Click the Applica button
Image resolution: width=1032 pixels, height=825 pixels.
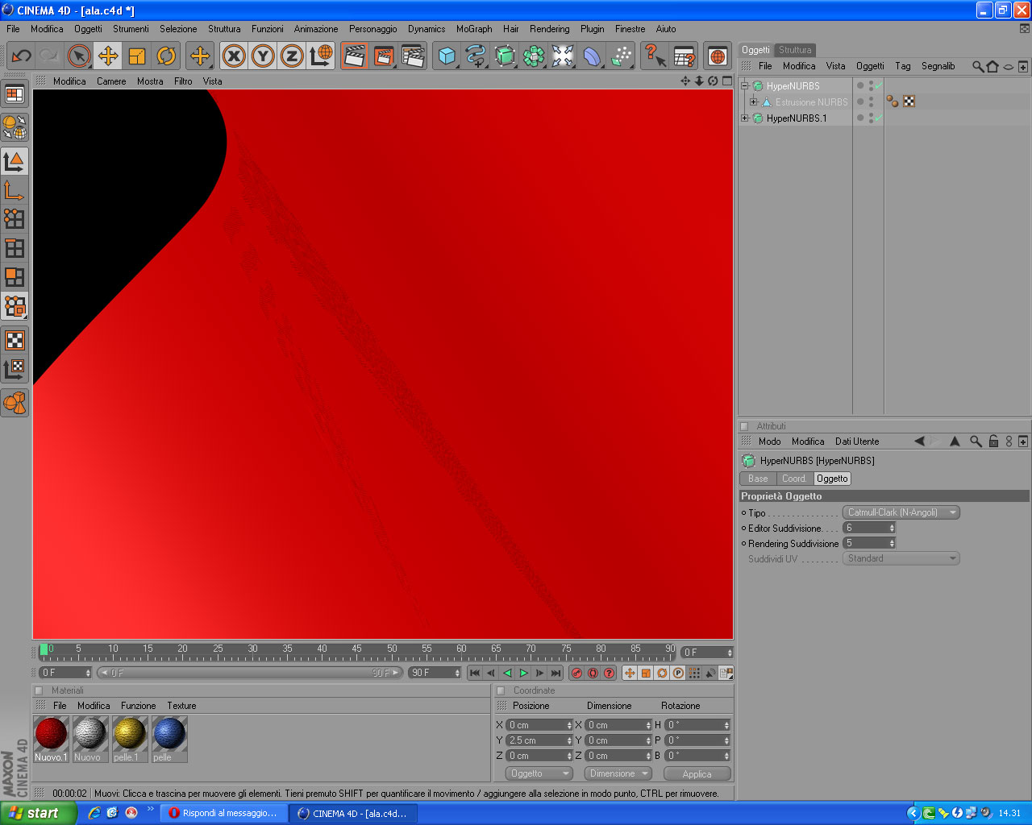(x=697, y=773)
